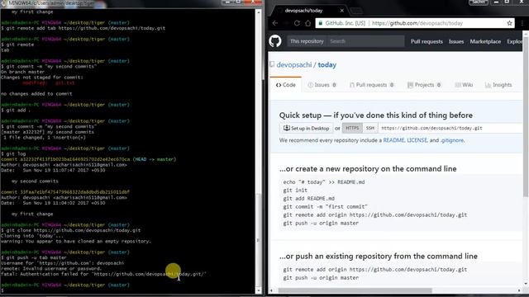
Task: Open the new tab button in Chrome
Action: tap(356, 11)
